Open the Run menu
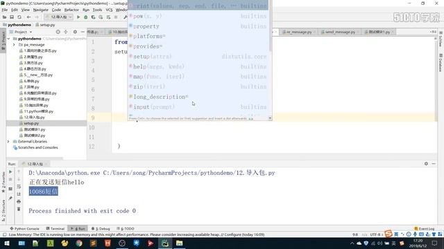 86,10
